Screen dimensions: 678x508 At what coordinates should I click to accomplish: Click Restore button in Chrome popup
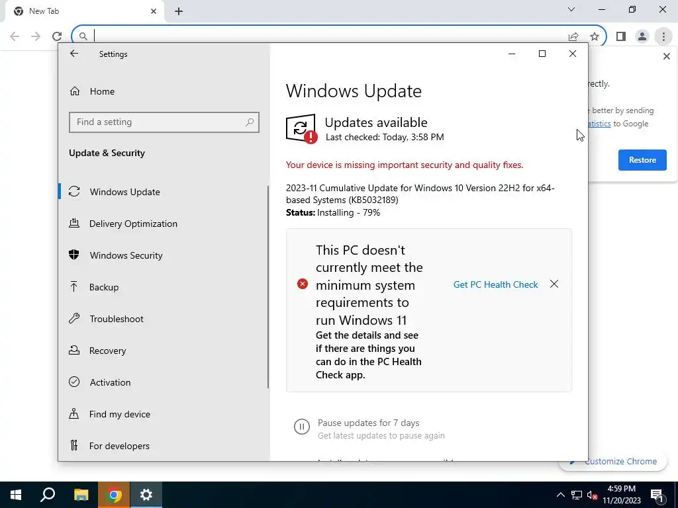point(642,160)
